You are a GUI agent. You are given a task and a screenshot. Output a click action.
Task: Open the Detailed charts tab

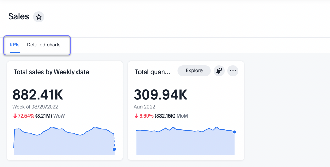click(44, 45)
